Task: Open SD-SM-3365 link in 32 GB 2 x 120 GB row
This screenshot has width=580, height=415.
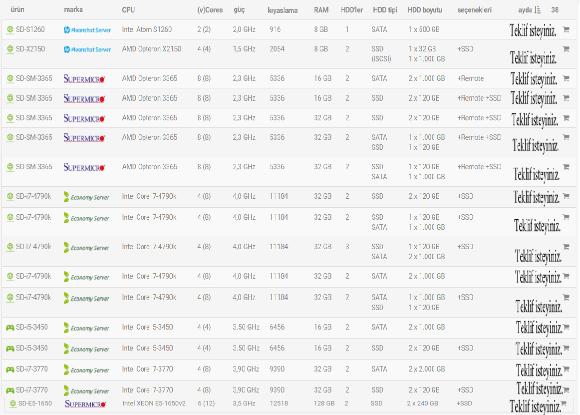Action: (x=34, y=118)
